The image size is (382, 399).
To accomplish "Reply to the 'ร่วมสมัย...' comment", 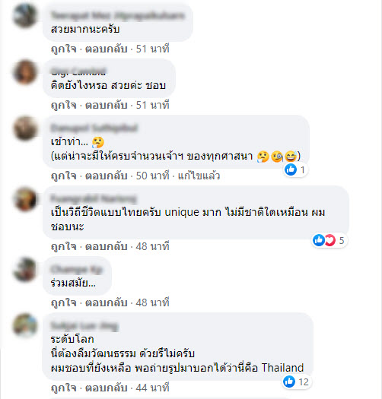I will 106,302.
